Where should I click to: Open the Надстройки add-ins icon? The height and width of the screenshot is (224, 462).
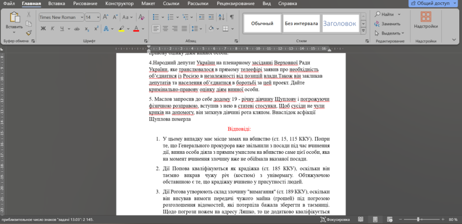click(425, 20)
